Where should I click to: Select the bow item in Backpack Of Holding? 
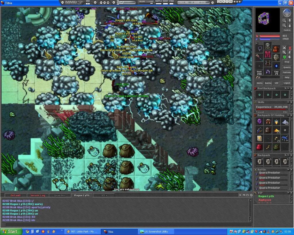tap(260, 130)
